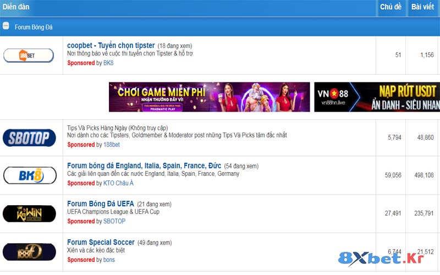Click the Chủ đề column header

(391, 7)
